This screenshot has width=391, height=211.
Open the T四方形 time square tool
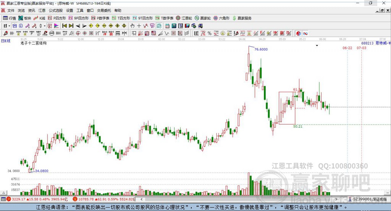pyautogui.click(x=121, y=18)
